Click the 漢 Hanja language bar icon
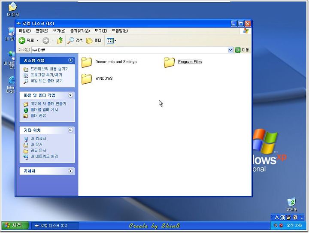309x233 pixels. pyautogui.click(x=282, y=218)
